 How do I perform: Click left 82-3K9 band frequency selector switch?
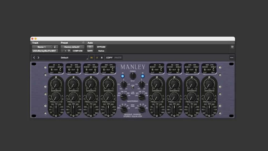(x=73, y=110)
